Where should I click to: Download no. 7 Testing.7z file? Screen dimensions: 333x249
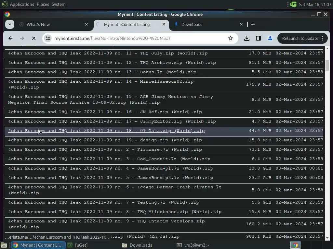pos(103,202)
